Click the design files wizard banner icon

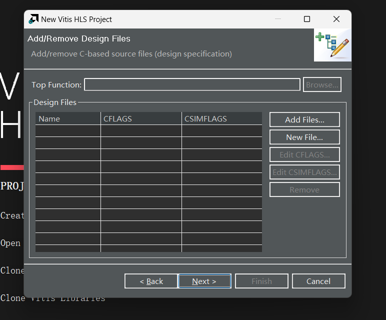pos(332,45)
